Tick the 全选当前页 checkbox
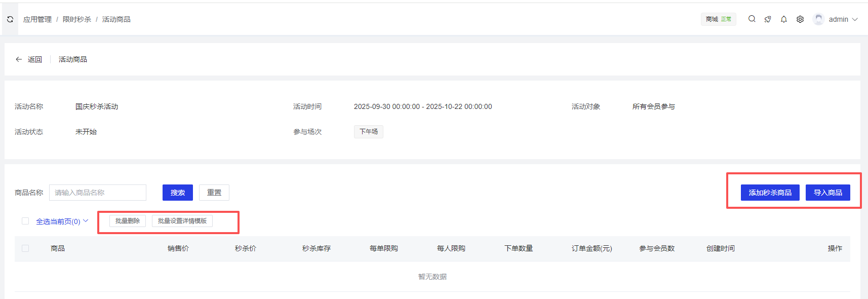Image resolution: width=868 pixels, height=299 pixels. pyautogui.click(x=25, y=221)
